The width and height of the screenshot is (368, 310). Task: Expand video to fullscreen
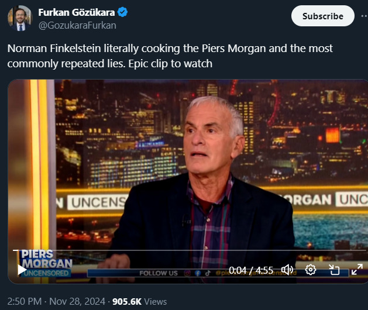[357, 270]
